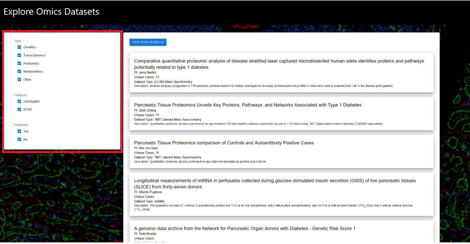Click the Transcriptomics label text
The height and width of the screenshot is (244, 470).
pos(34,55)
